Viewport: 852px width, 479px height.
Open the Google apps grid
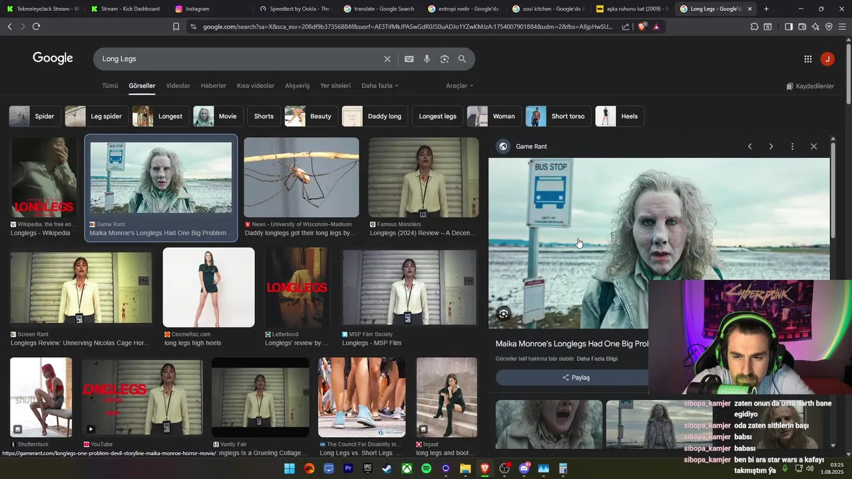pyautogui.click(x=808, y=59)
